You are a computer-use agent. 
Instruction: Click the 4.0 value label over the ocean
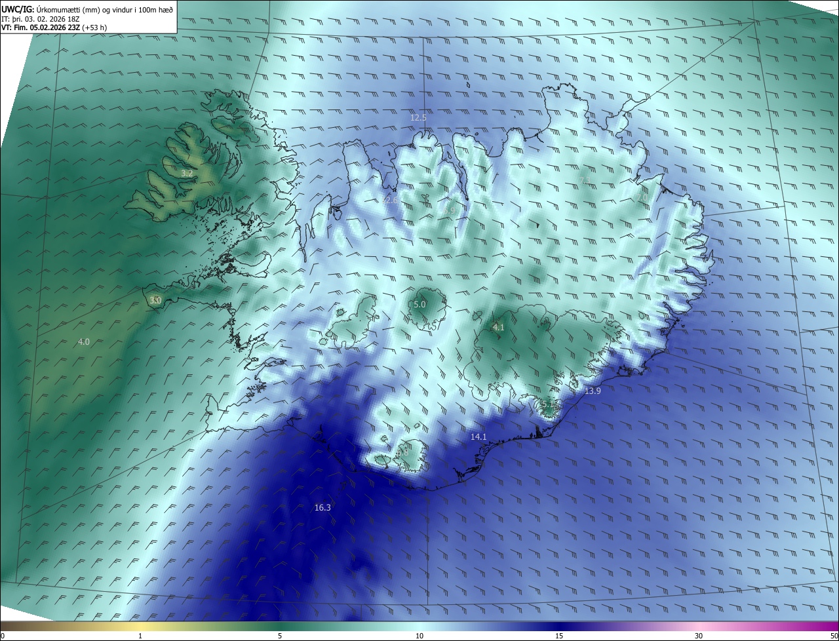tap(84, 341)
